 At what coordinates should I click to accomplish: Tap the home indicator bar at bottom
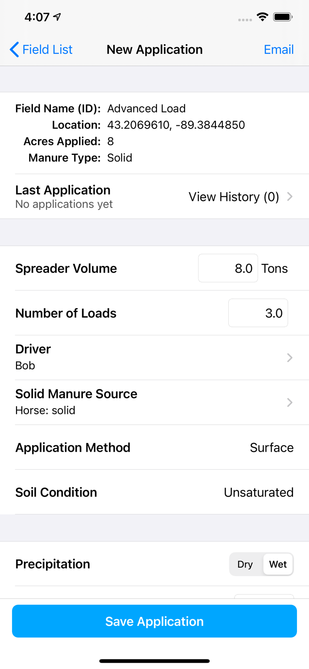pos(154,661)
